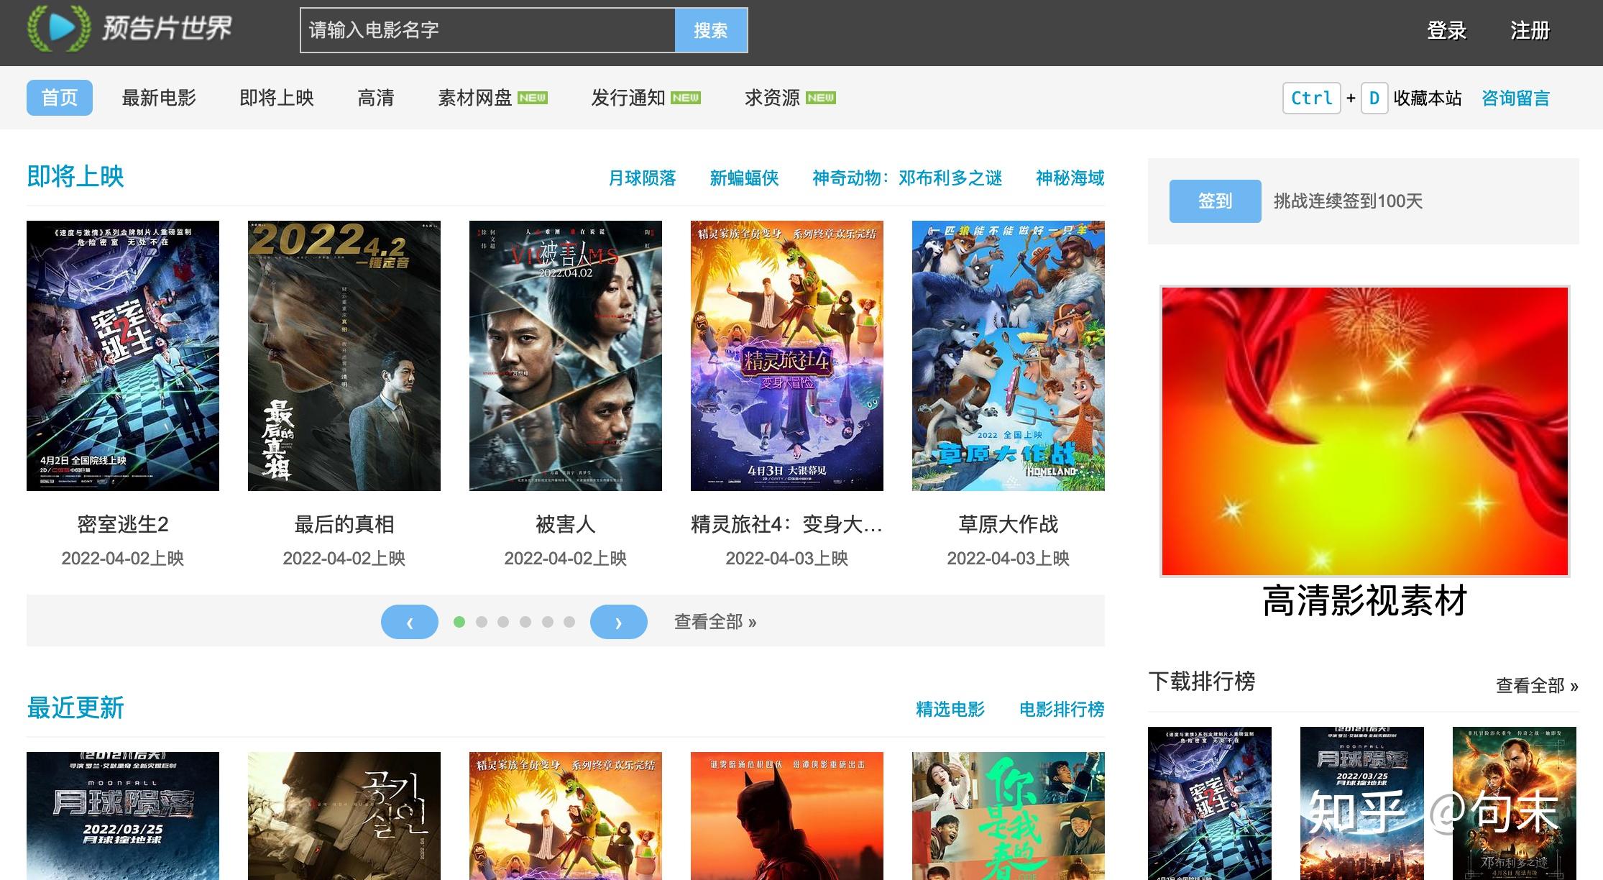Open 邓布利多之谜 poster in 下载排行榜

point(1515,803)
